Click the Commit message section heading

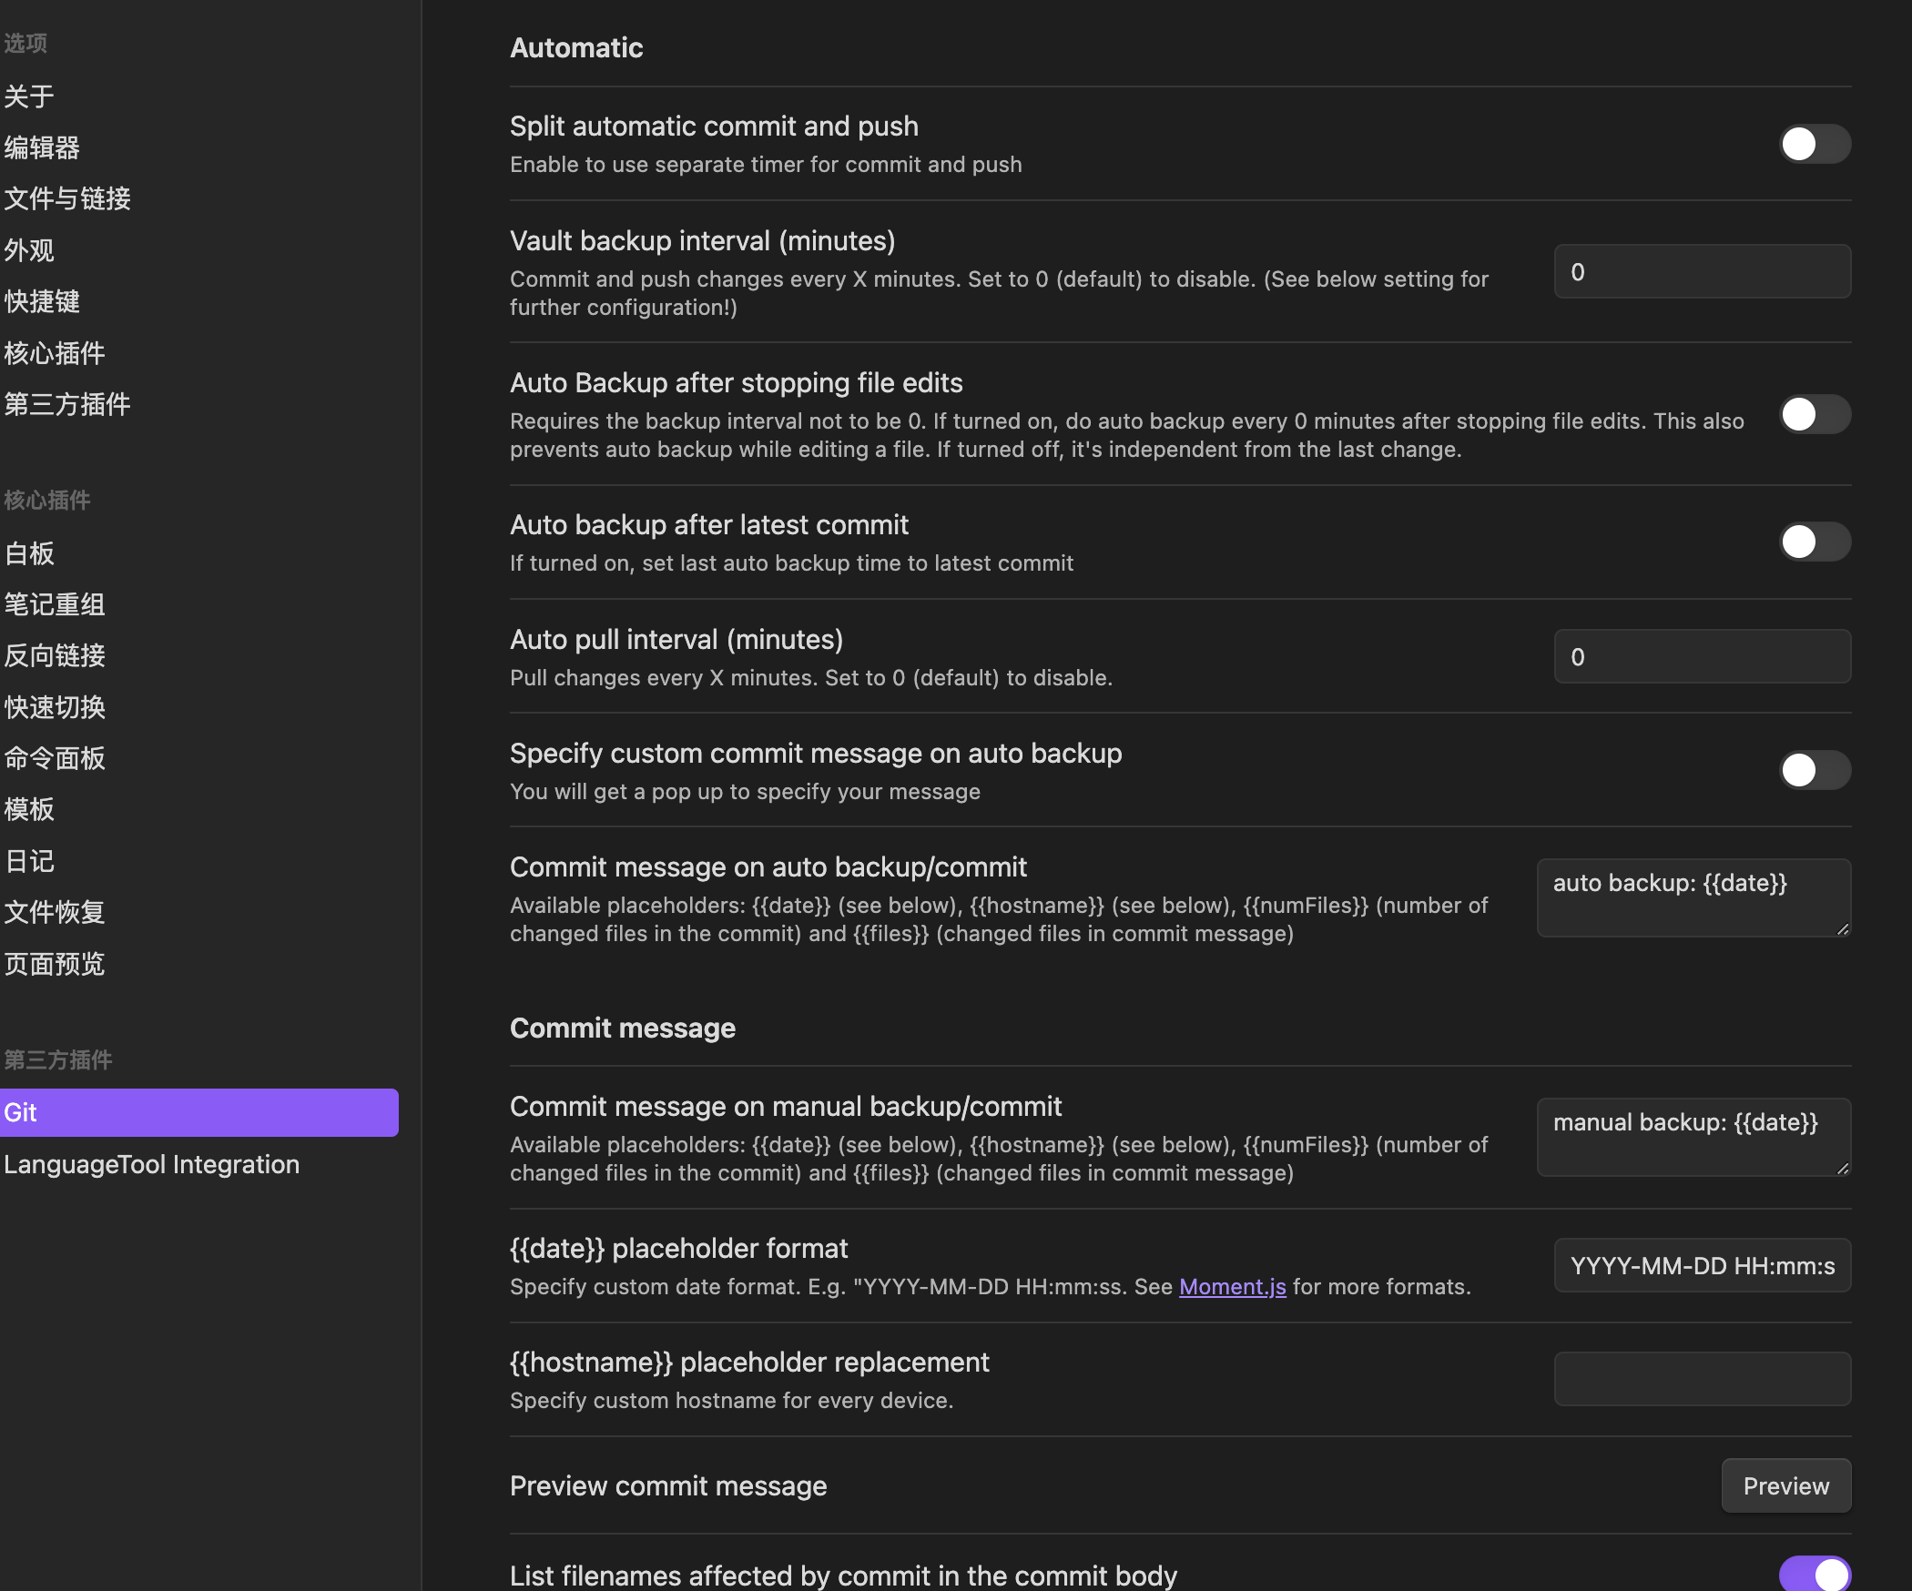point(623,1028)
